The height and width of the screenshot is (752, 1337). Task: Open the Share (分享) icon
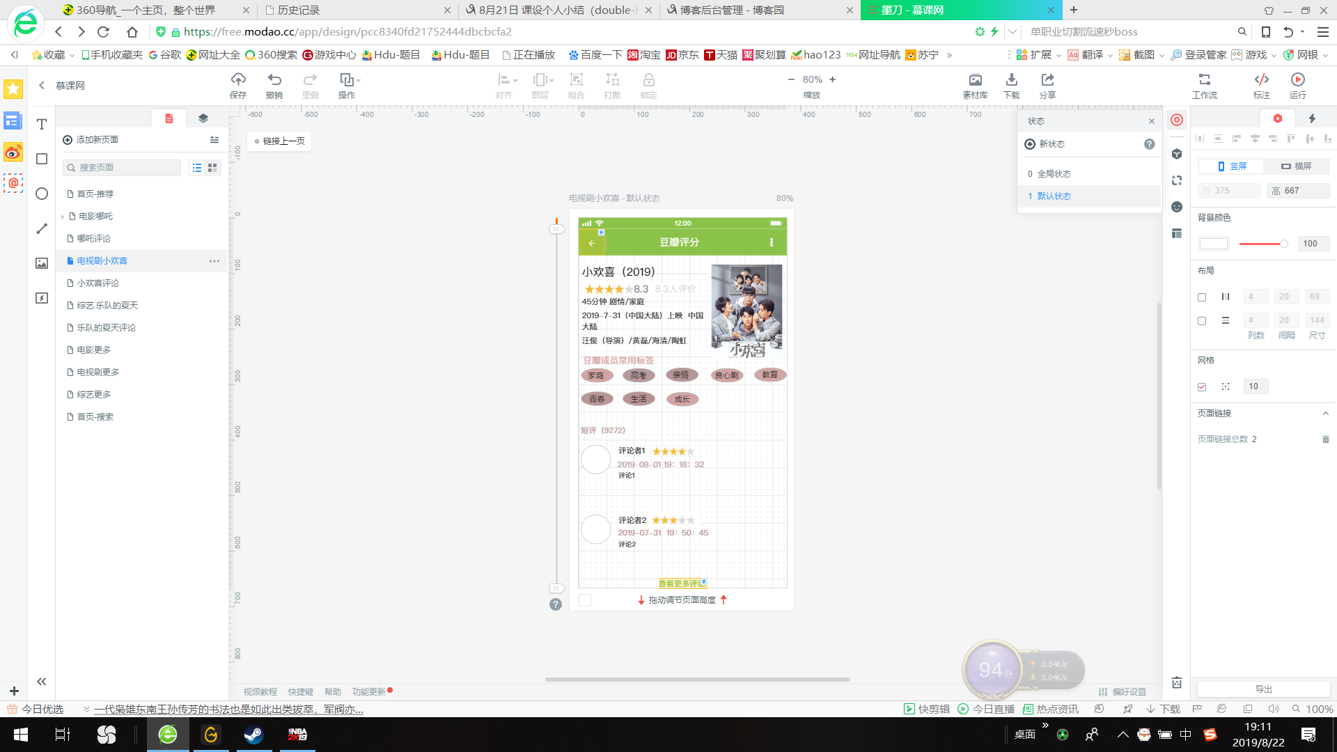1047,79
